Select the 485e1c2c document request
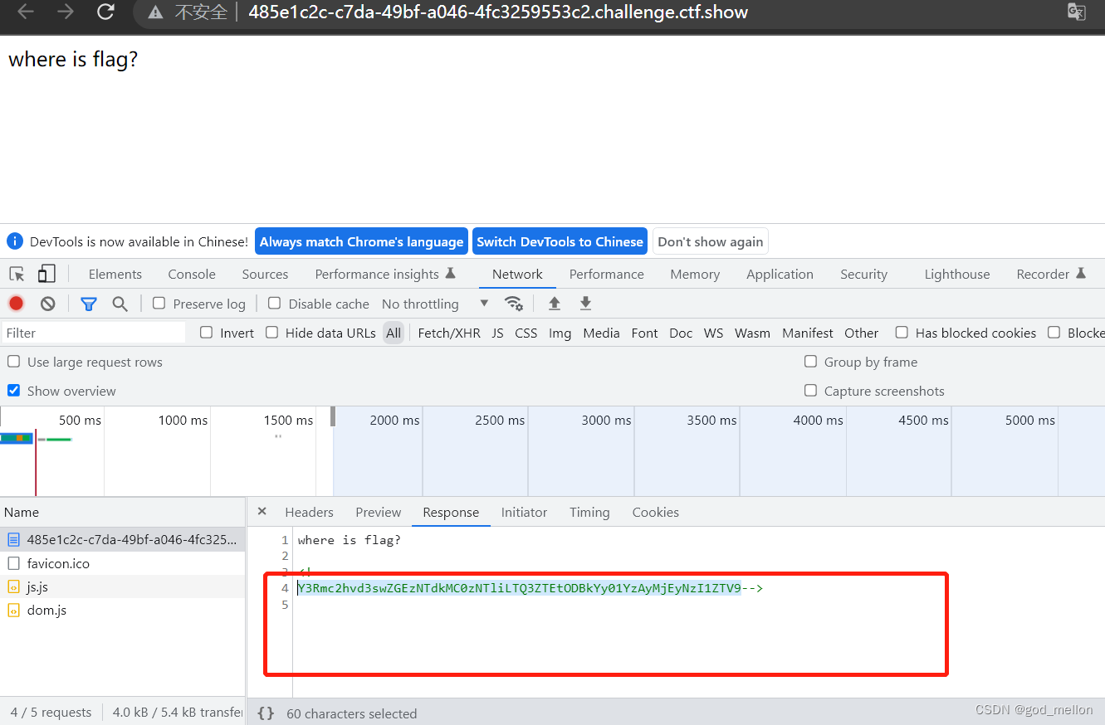Image resolution: width=1105 pixels, height=725 pixels. [x=123, y=540]
